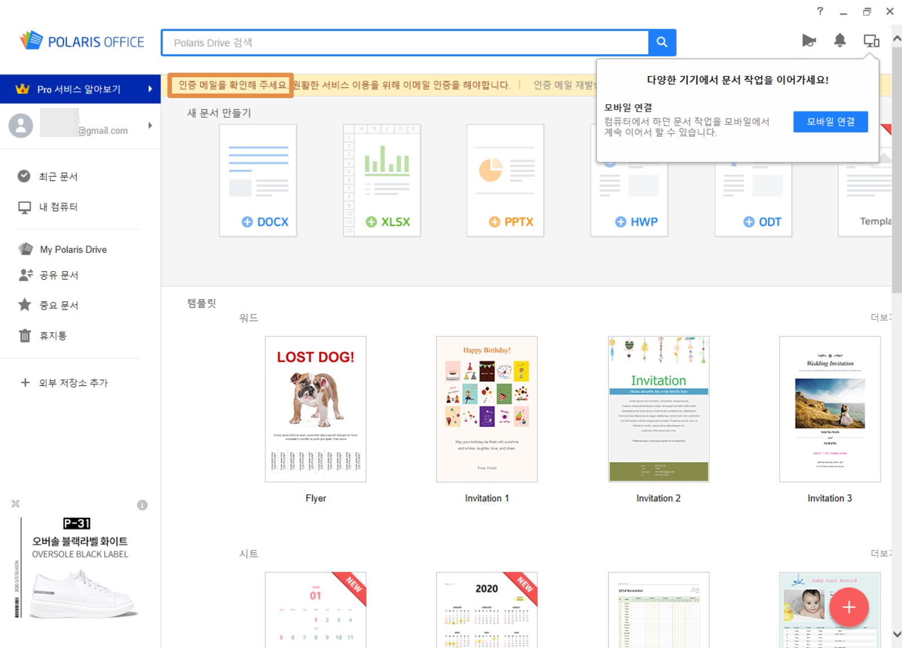902x648 pixels.
Task: Click the plus icon for 외부 저장소 추가
Action: click(25, 383)
